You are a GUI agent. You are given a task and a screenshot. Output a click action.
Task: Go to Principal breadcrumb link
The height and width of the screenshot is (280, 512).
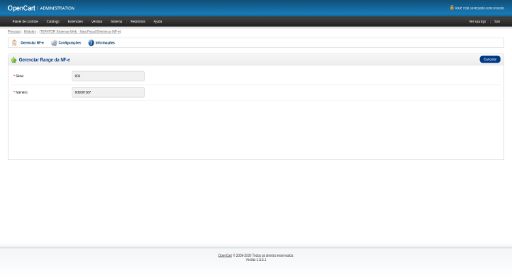tap(14, 31)
